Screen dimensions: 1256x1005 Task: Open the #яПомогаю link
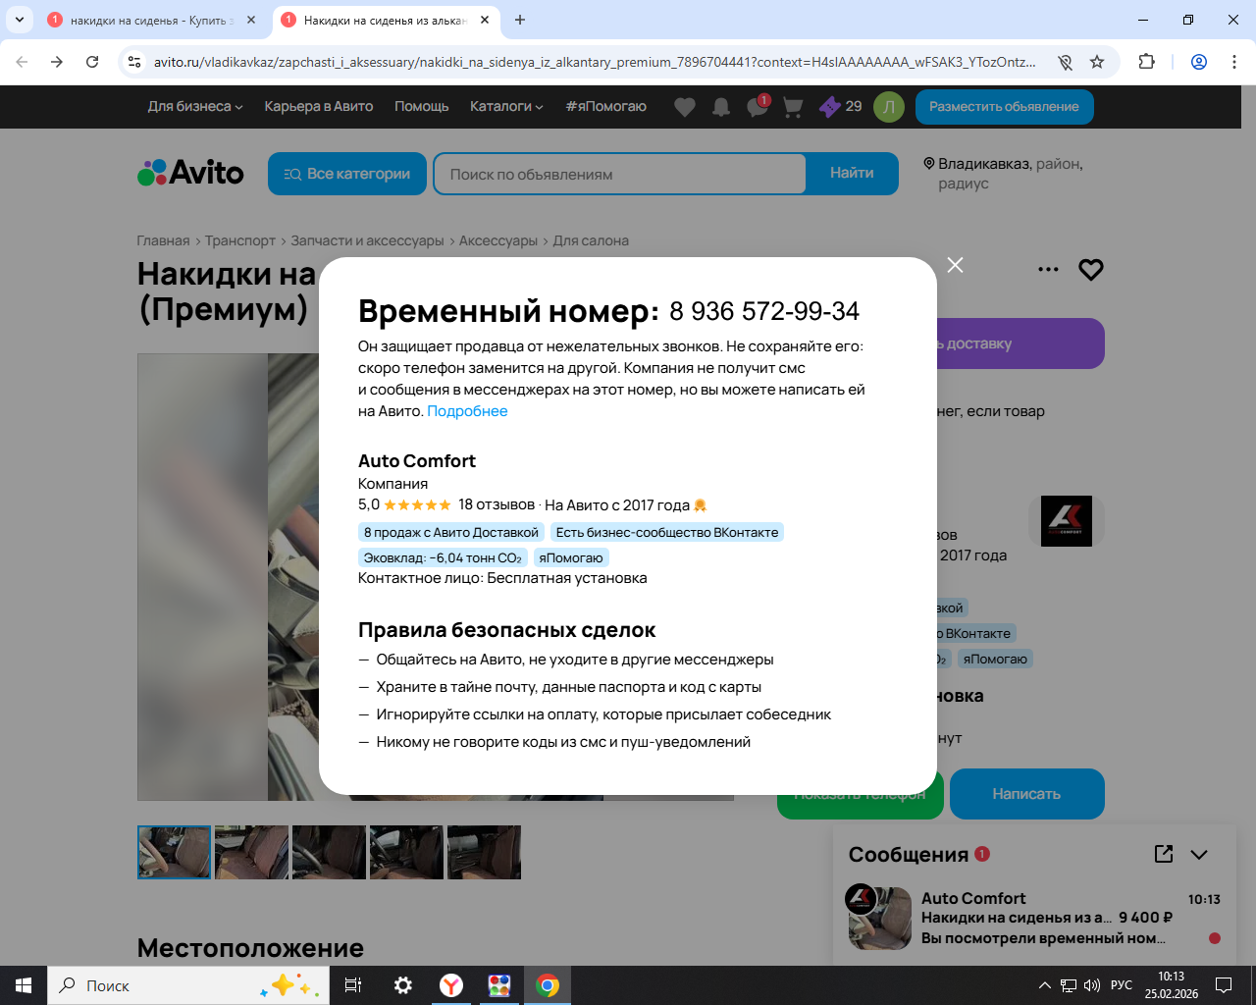point(605,106)
